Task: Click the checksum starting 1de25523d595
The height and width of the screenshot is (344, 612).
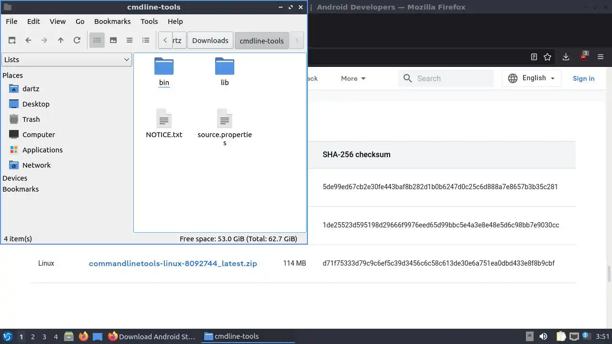Action: click(441, 225)
